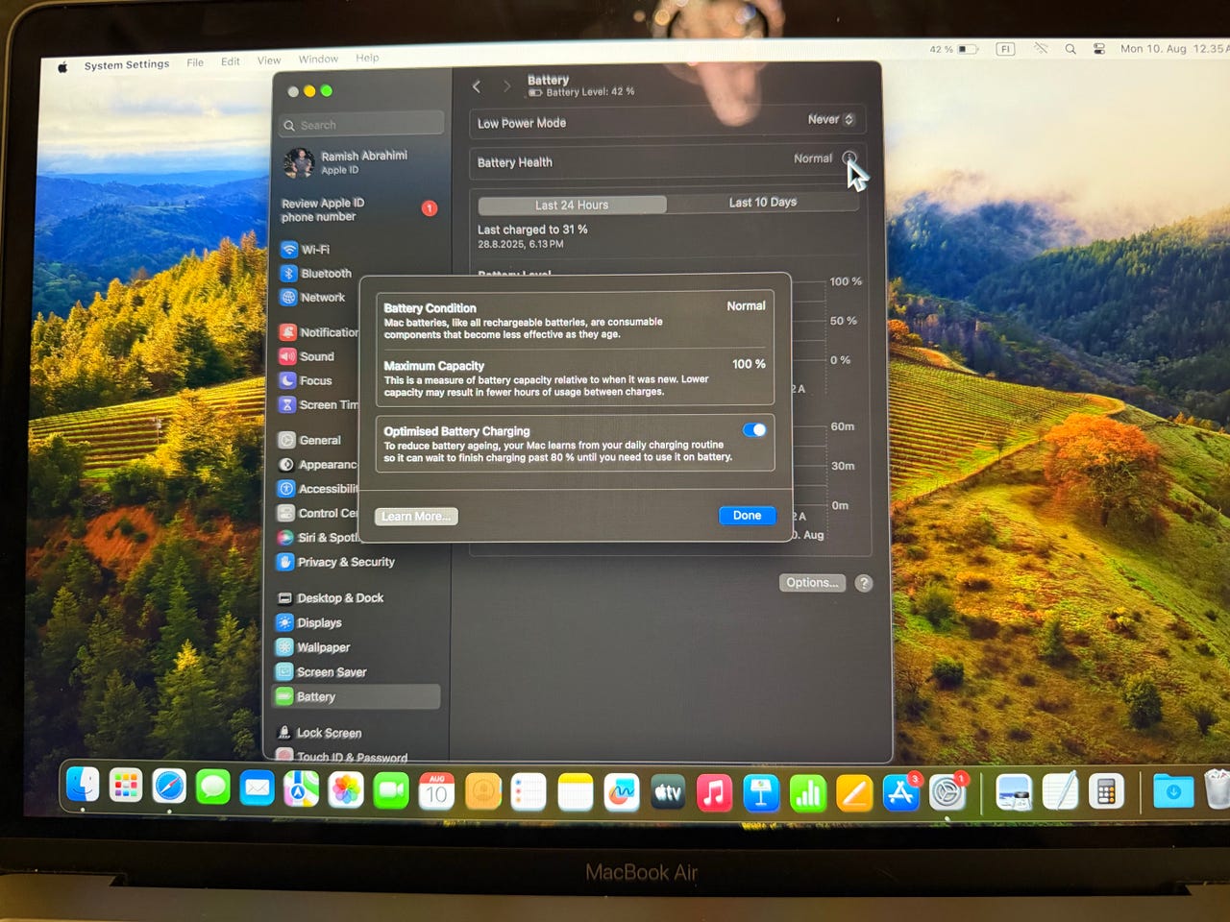Open Sound settings in the sidebar
The height and width of the screenshot is (922, 1230).
(307, 356)
